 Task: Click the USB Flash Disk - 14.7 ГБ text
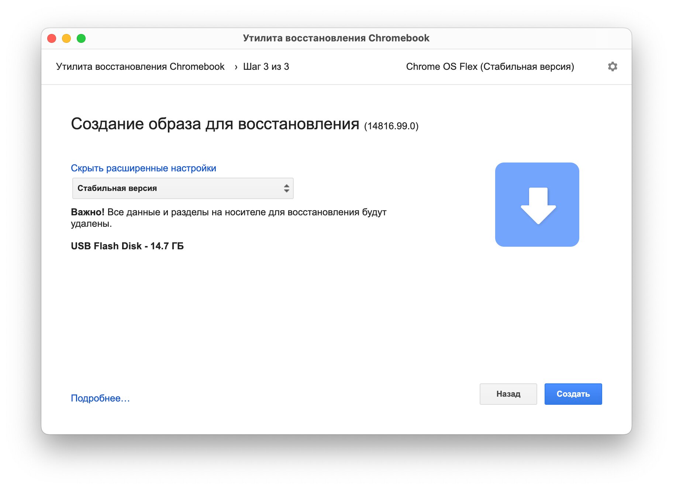click(x=127, y=246)
